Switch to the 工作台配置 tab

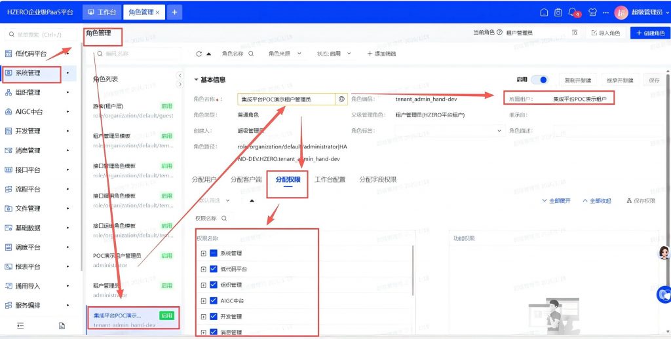click(330, 179)
